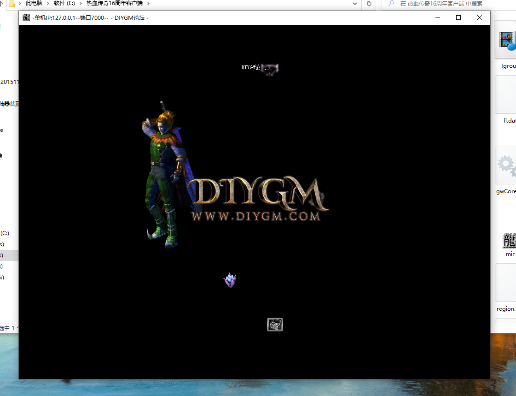Click the purple crystal flower item
This screenshot has width=516, height=396.
(x=230, y=280)
